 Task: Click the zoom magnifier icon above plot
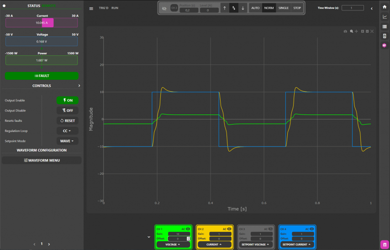pos(351,31)
